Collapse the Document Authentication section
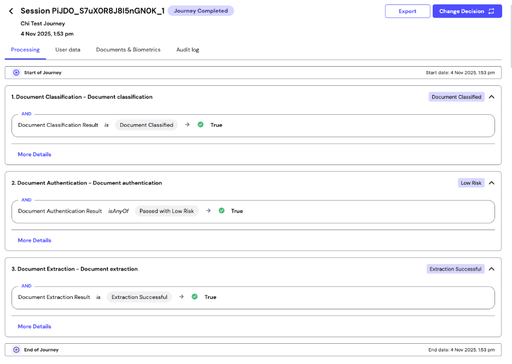 pyautogui.click(x=491, y=183)
